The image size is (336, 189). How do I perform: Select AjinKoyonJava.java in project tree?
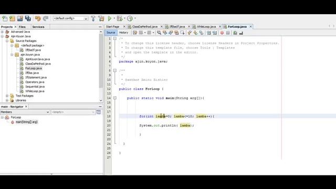pyautogui.click(x=37, y=59)
